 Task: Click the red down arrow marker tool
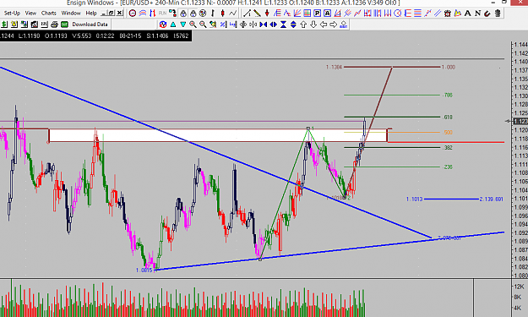(267, 14)
